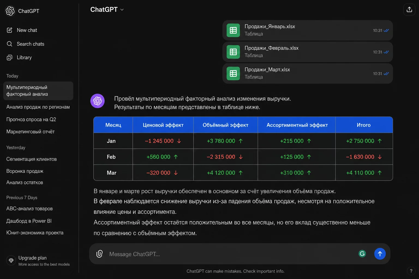Screen dimensions: 419x279
Task: Open the Анализ продаж по регионам chat
Action: pyautogui.click(x=38, y=107)
